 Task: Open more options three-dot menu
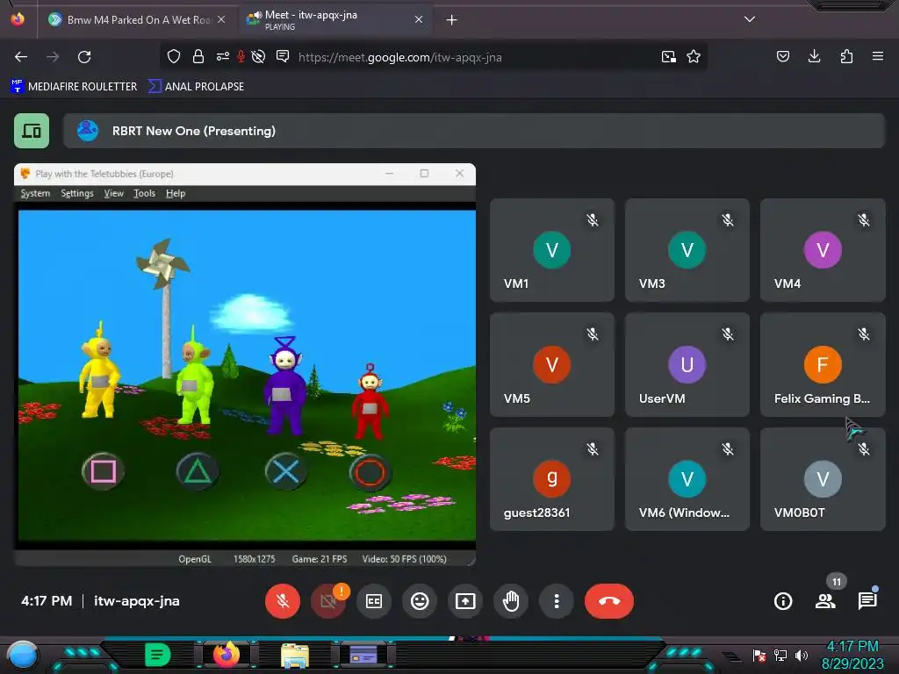(x=556, y=601)
